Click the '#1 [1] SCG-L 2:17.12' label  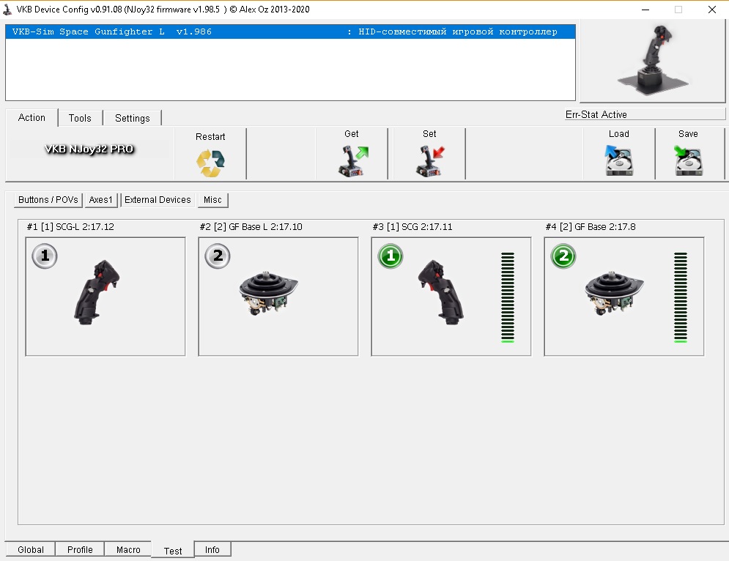pos(70,227)
